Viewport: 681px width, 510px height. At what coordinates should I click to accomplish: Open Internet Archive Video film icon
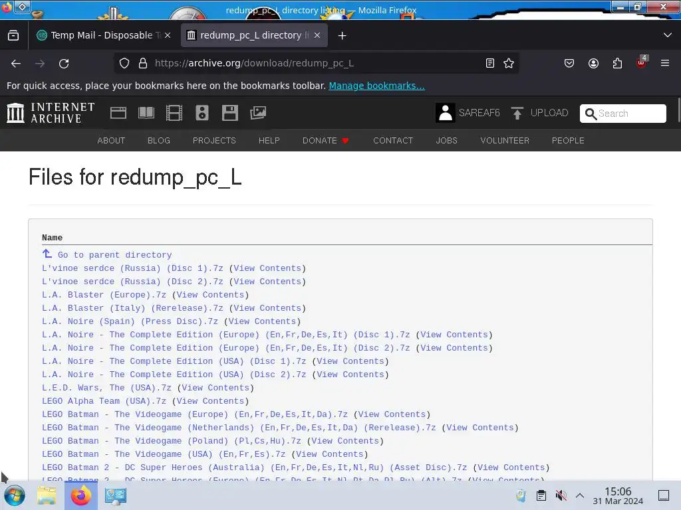click(174, 113)
